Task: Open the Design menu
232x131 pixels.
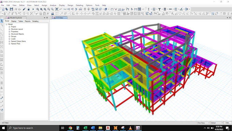Action: click(70, 5)
